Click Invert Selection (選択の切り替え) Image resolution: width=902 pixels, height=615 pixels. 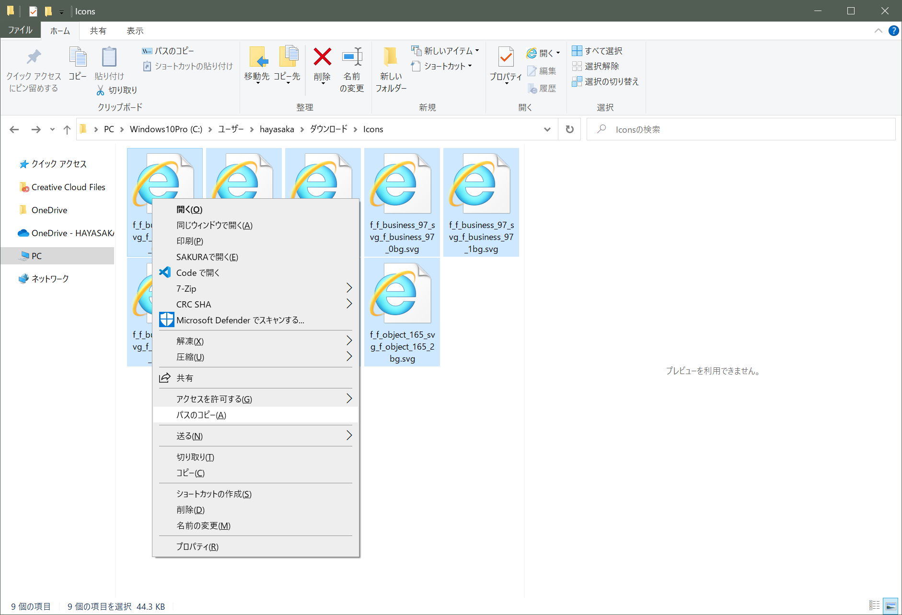[605, 81]
